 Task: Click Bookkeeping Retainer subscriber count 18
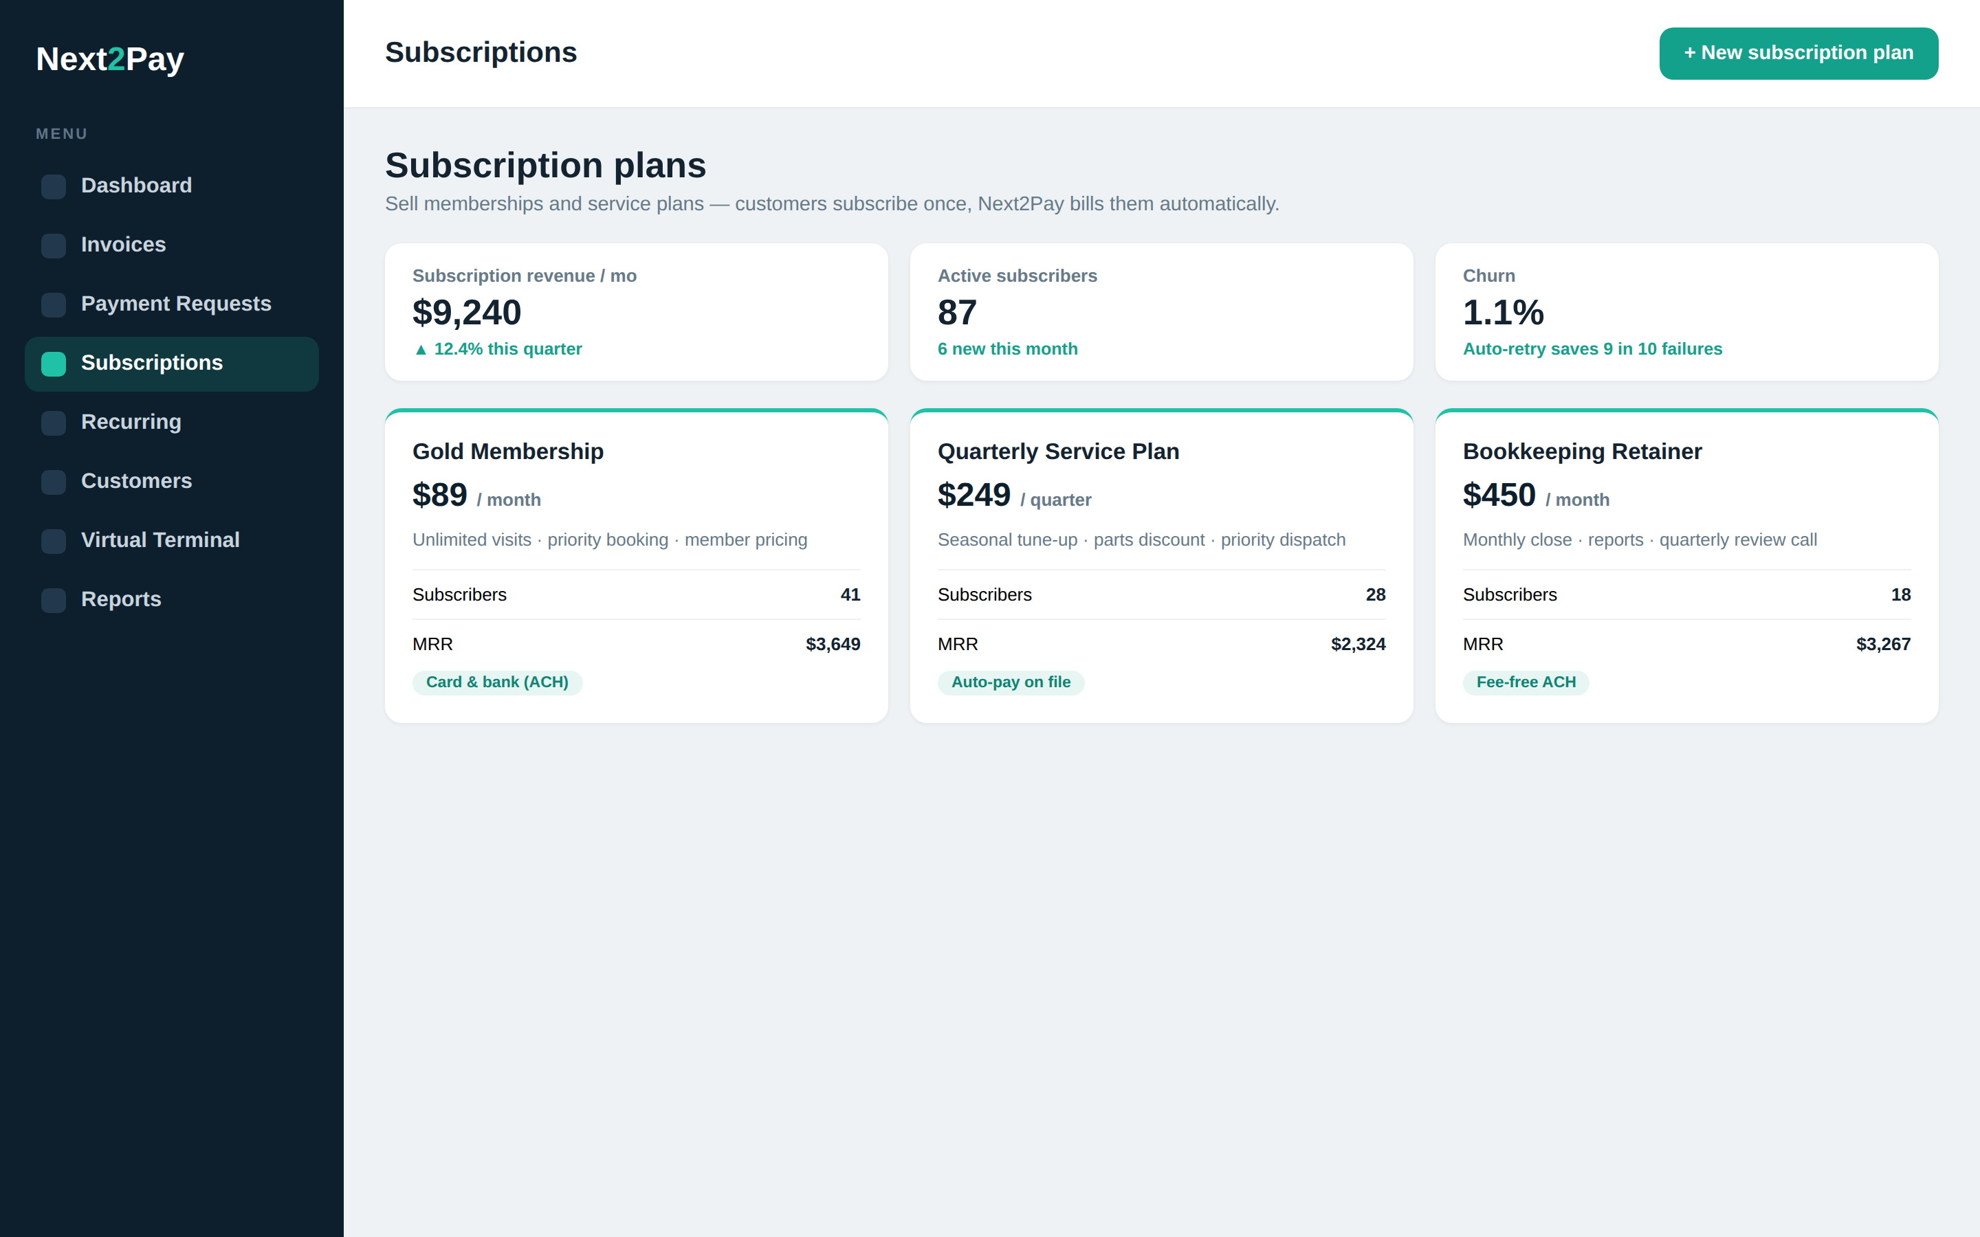(1901, 594)
